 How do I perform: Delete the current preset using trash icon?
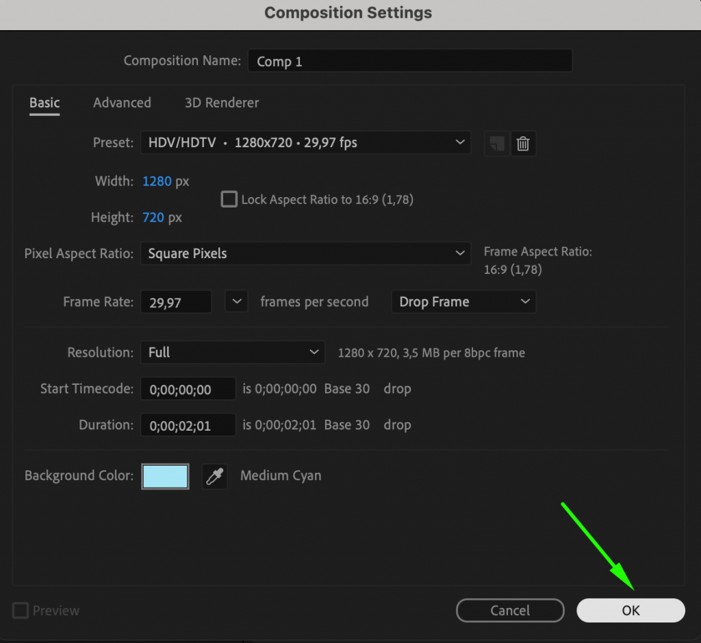[523, 143]
